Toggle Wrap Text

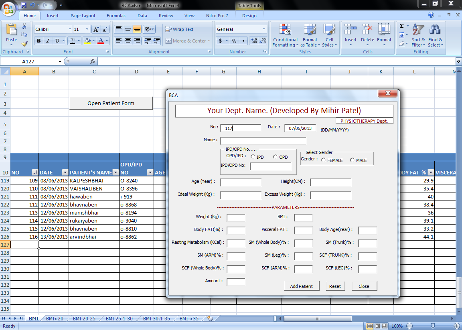pos(179,29)
